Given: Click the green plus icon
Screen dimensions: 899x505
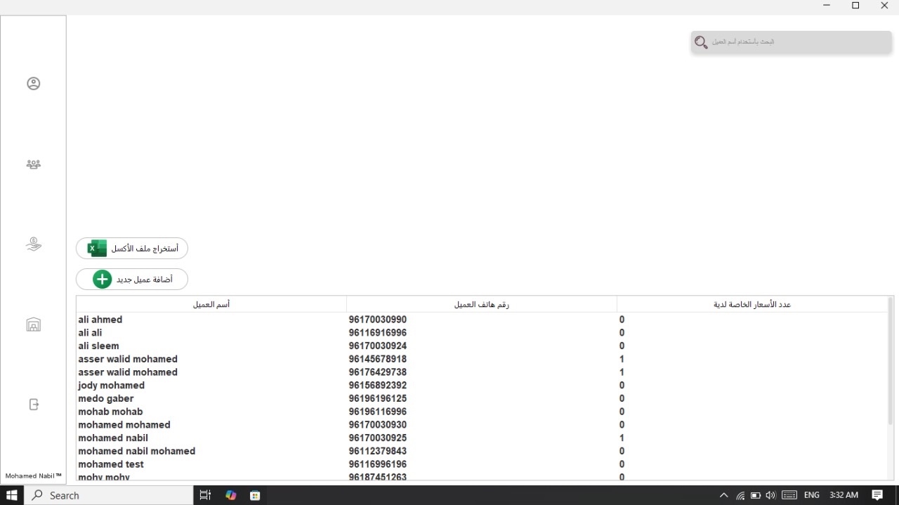Looking at the screenshot, I should (103, 280).
